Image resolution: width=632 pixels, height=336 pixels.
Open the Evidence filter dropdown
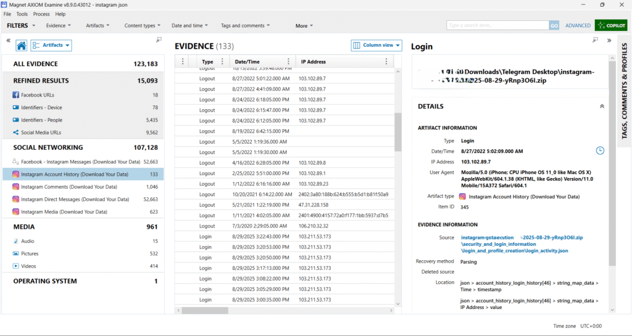click(x=59, y=25)
